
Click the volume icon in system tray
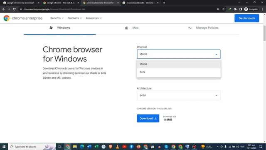237,147
